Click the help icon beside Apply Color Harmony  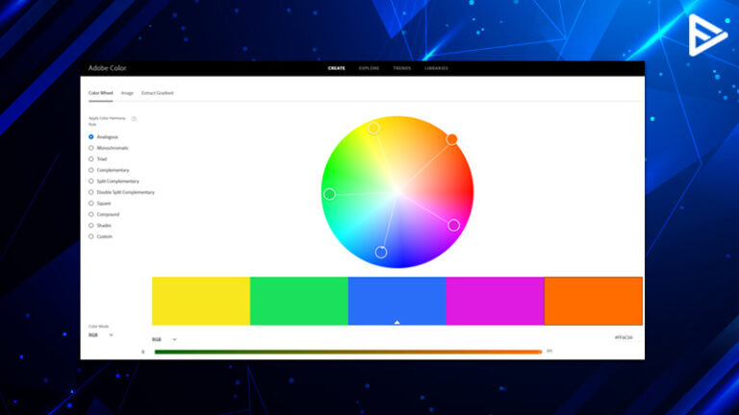point(134,119)
